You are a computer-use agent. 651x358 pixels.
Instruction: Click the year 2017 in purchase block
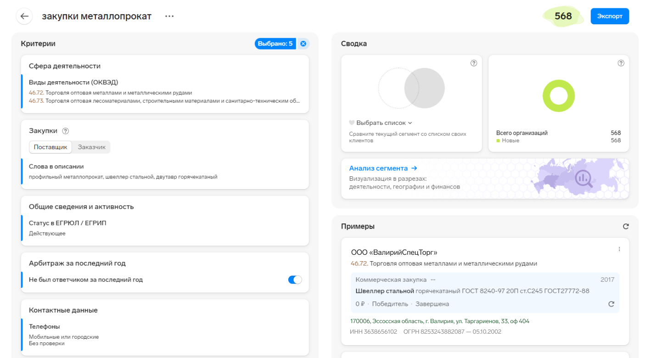607,280
